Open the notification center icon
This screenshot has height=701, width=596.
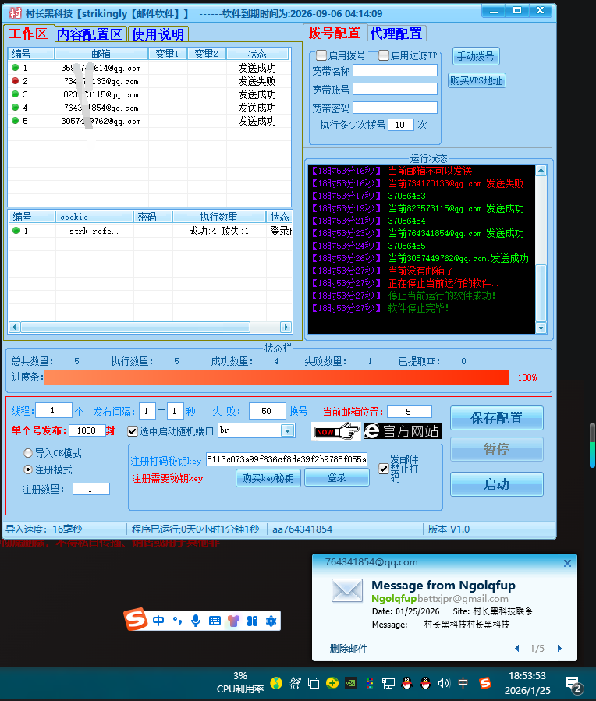[573, 684]
